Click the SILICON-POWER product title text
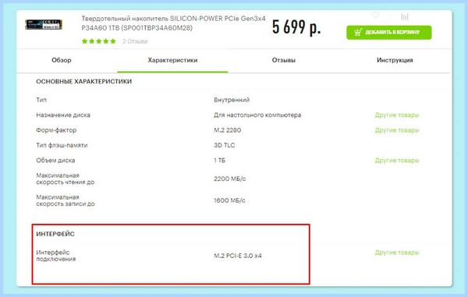 [x=173, y=23]
